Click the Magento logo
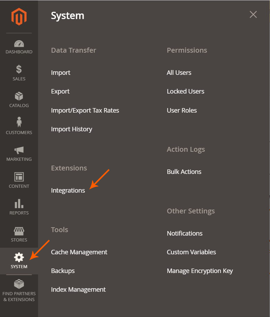The width and height of the screenshot is (270, 317). 19,16
